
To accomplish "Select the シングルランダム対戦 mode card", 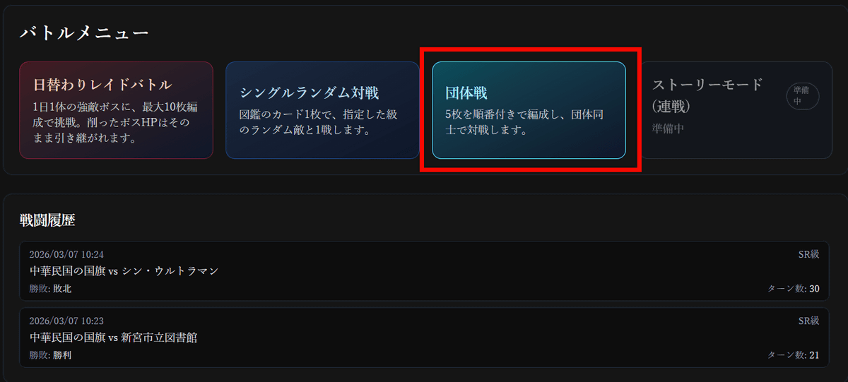I will 322,110.
